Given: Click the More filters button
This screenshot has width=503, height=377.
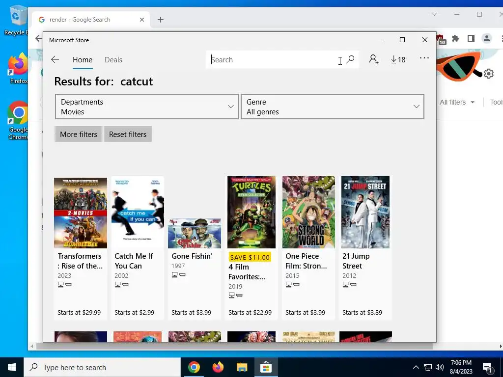Looking at the screenshot, I should pyautogui.click(x=78, y=135).
